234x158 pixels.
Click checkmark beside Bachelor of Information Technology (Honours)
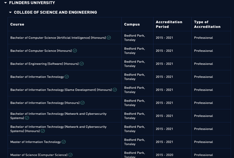coord(82,103)
